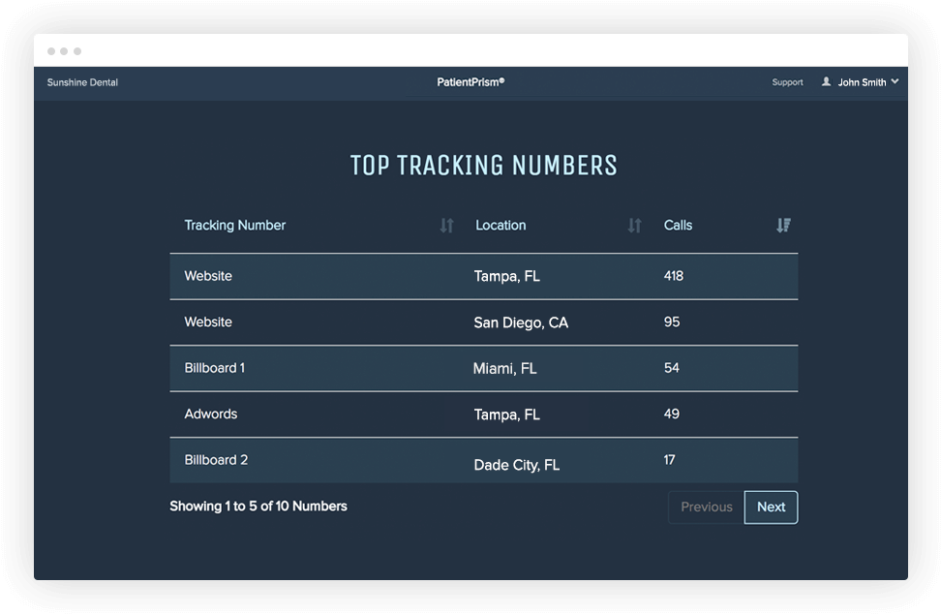This screenshot has height=614, width=941.
Task: Click the Calls descending sort icon
Action: 783,226
